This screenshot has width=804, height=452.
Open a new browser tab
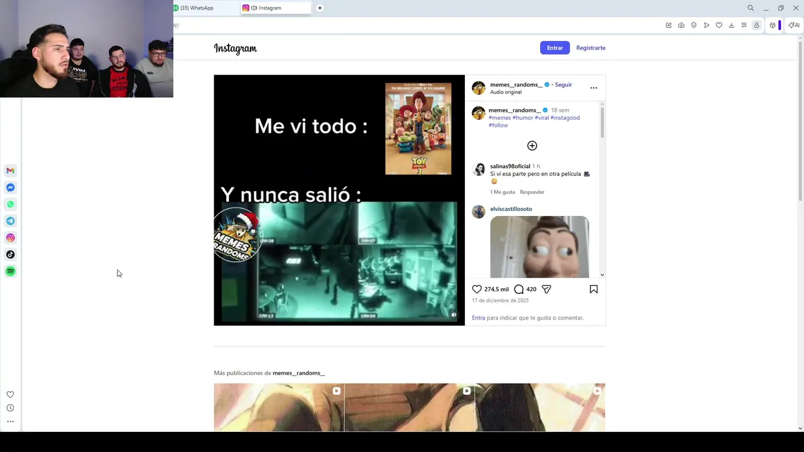(320, 8)
